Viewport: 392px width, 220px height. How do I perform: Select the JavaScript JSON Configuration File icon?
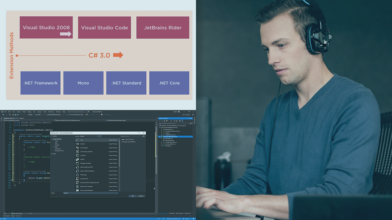click(x=77, y=182)
